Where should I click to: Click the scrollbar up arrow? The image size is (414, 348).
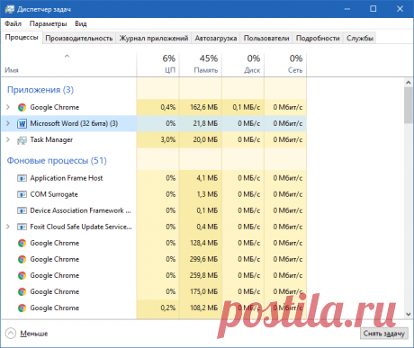(409, 82)
